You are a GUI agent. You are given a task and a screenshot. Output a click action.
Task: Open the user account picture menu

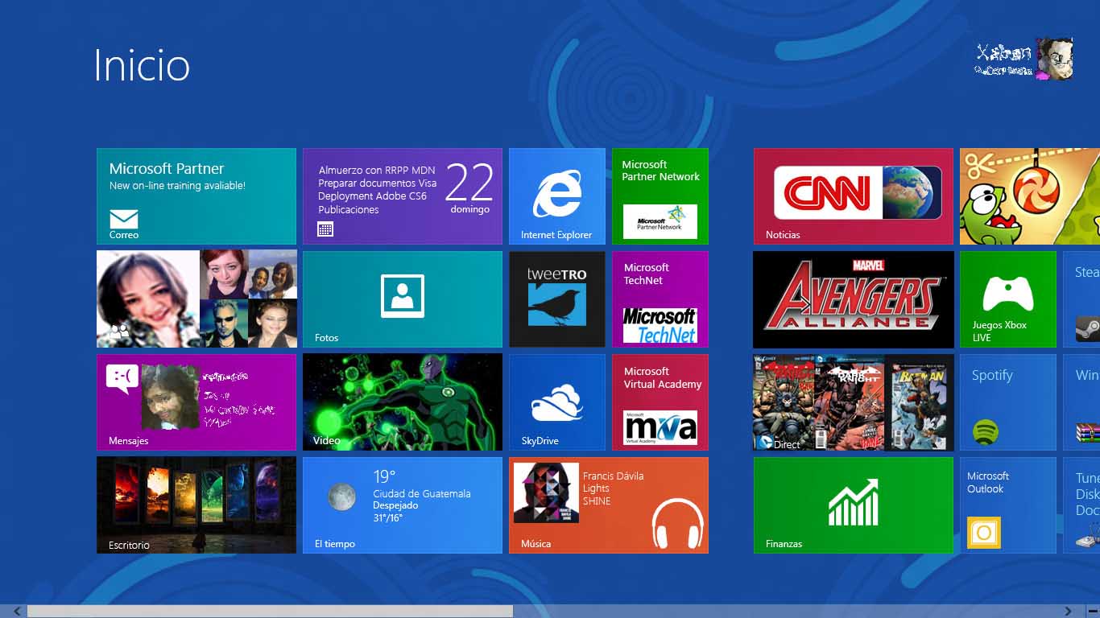[1054, 59]
